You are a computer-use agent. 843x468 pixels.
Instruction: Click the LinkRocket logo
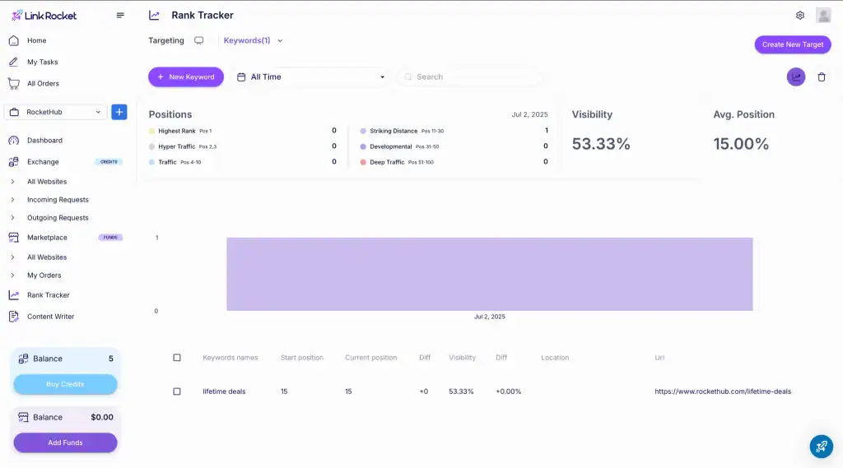(x=44, y=16)
